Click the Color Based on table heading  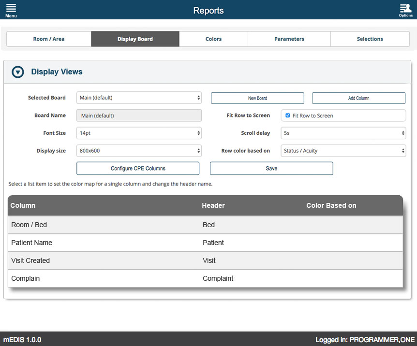pyautogui.click(x=331, y=205)
